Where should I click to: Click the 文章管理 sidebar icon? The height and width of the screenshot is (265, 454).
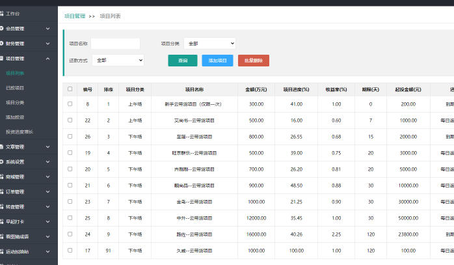click(3, 146)
